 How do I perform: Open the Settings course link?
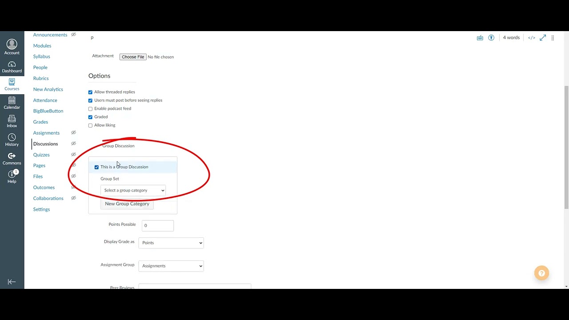pos(41,209)
